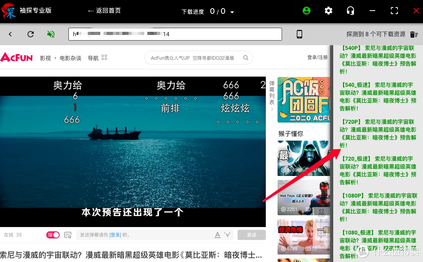Download the 【540P】 resource entry

pyautogui.click(x=378, y=60)
